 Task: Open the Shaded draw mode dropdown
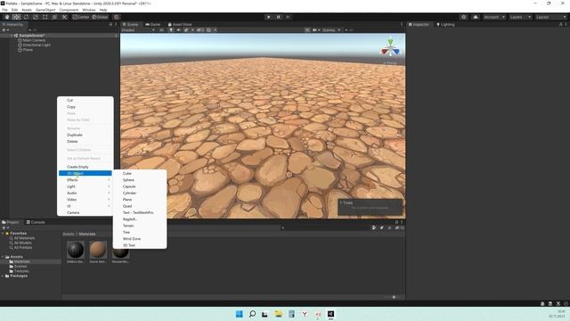pos(138,30)
